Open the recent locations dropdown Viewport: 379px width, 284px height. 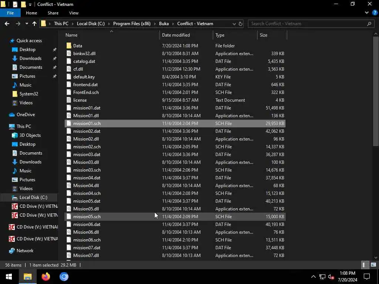click(27, 24)
